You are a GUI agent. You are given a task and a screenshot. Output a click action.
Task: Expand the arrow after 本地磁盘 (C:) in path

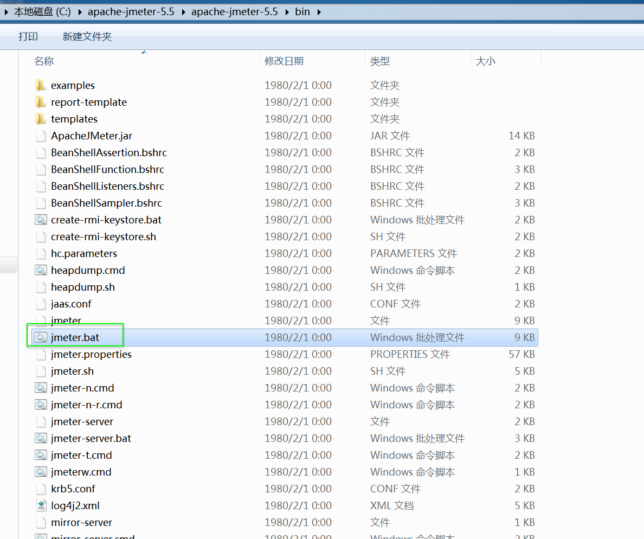pos(80,12)
